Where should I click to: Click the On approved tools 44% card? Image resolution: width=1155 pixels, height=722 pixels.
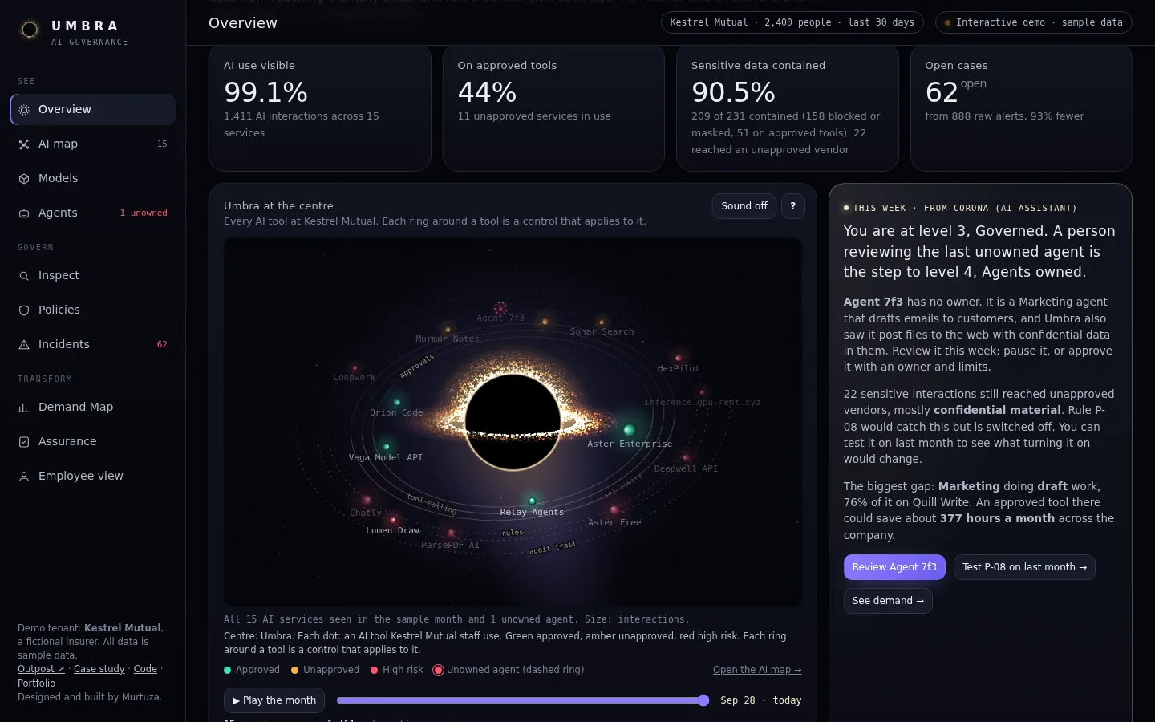553,107
